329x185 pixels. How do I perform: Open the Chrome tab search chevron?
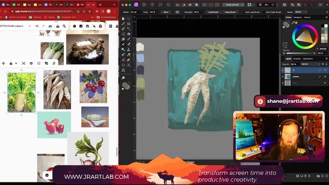114,5
